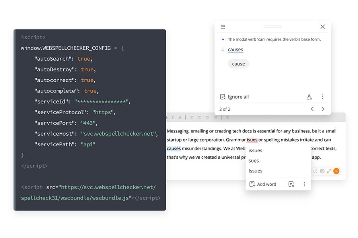Center-align text in the editor toolbar
This screenshot has height=238, width=358.
click(x=200, y=117)
